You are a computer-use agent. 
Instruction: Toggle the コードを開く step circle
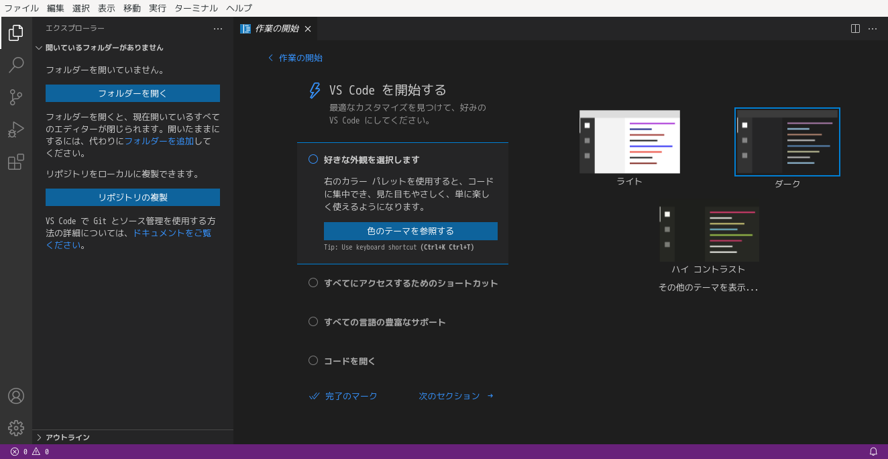313,360
